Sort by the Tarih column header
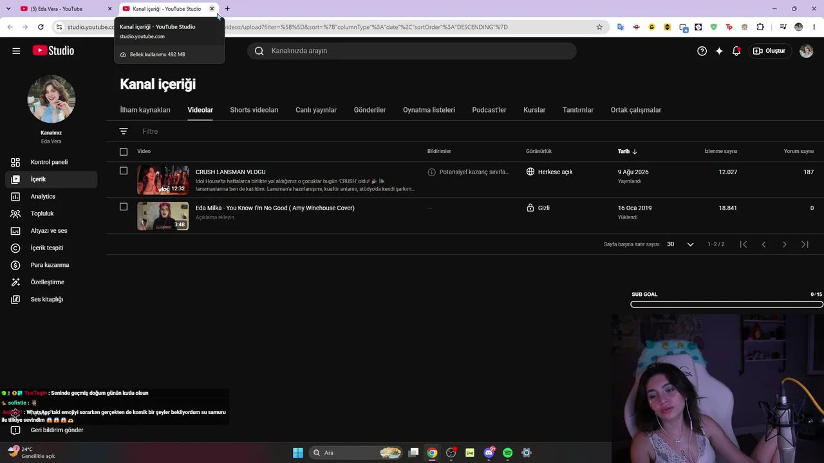Screen dimensions: 824x463 point(628,152)
